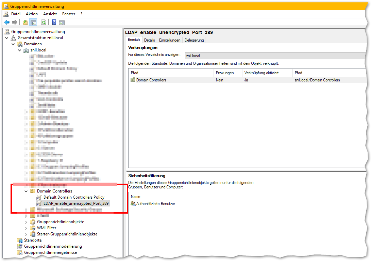
Task: Click the forward arrow toolbar icon
Action: click(15, 22)
